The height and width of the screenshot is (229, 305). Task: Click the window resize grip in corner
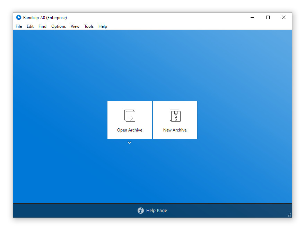tap(289, 215)
